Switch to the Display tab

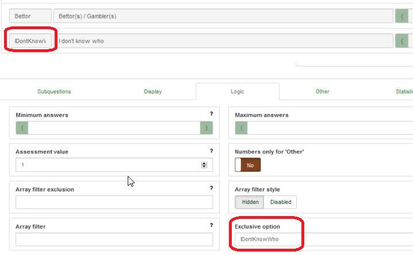[152, 92]
